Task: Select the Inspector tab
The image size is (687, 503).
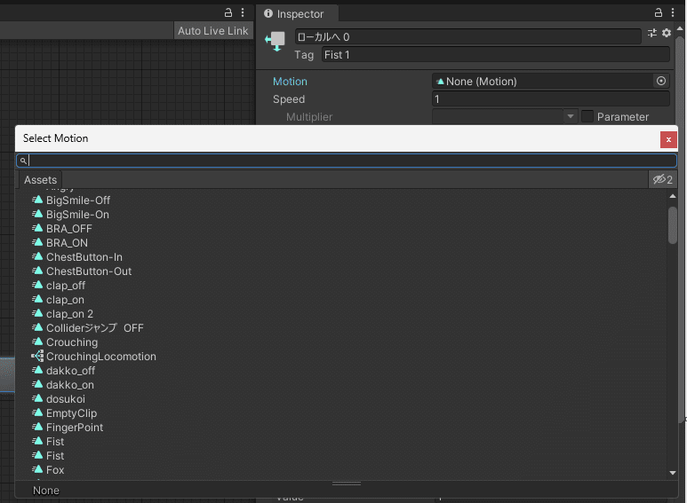Action: click(x=300, y=14)
